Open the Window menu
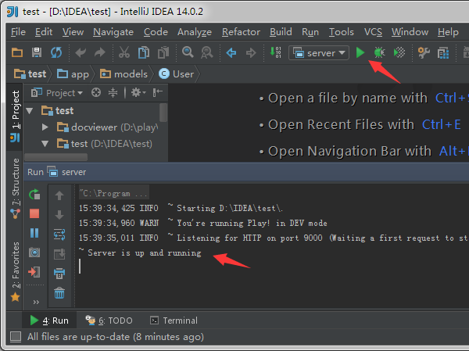 click(x=410, y=32)
